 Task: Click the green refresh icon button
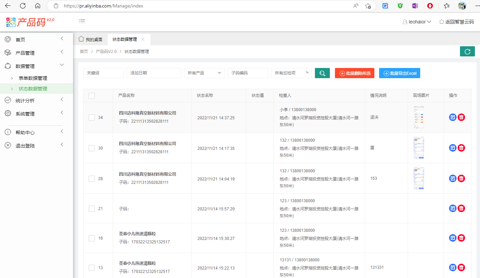pos(467,52)
